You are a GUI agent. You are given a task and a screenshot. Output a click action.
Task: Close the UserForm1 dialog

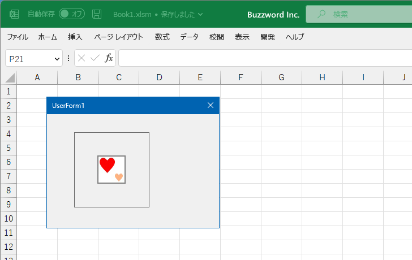pyautogui.click(x=211, y=105)
